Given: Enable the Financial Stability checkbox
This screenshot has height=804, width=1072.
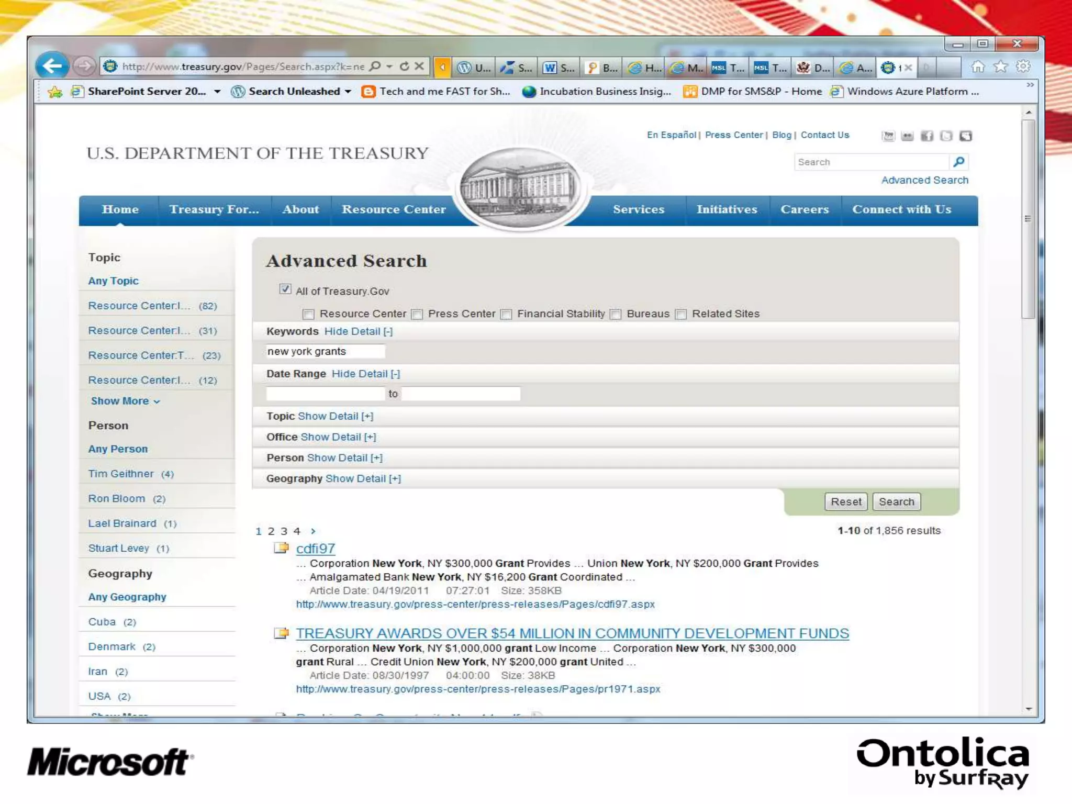Looking at the screenshot, I should (x=506, y=314).
